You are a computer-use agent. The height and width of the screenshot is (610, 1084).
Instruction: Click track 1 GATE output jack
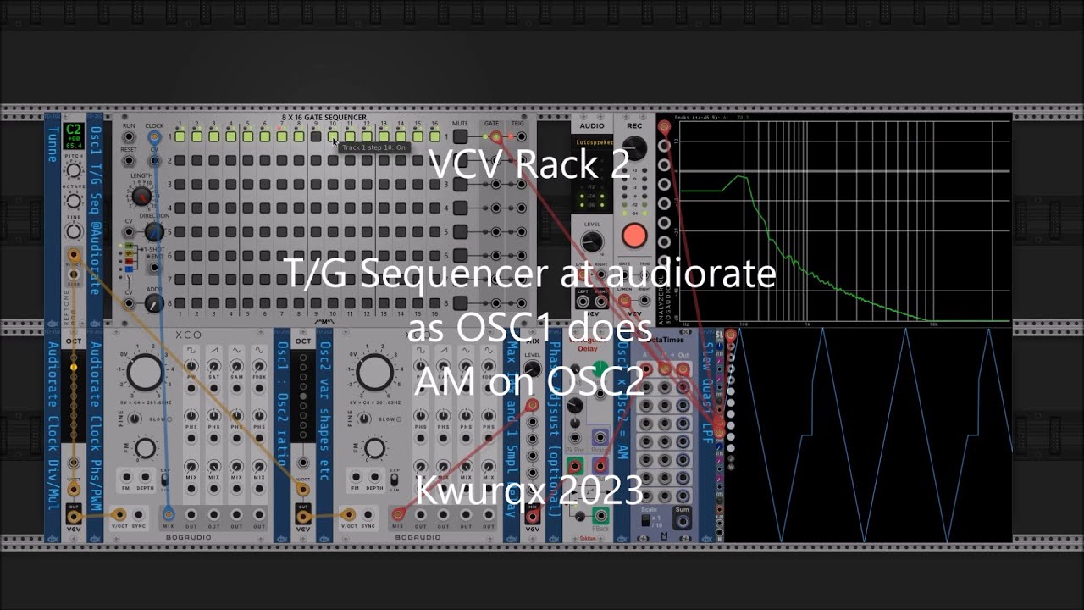click(495, 136)
